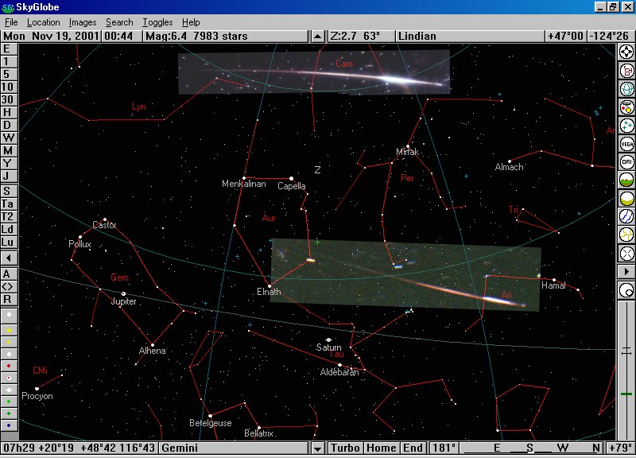The image size is (636, 458).
Task: Open the Toggles menu
Action: click(157, 22)
